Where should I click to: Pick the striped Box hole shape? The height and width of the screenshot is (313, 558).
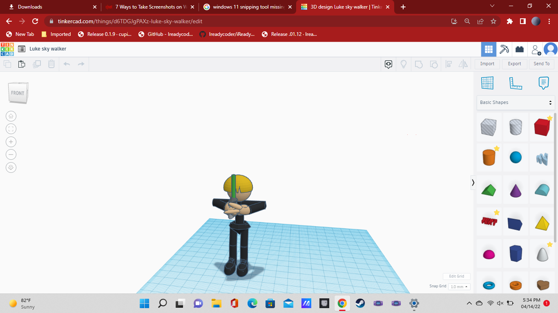[489, 128]
